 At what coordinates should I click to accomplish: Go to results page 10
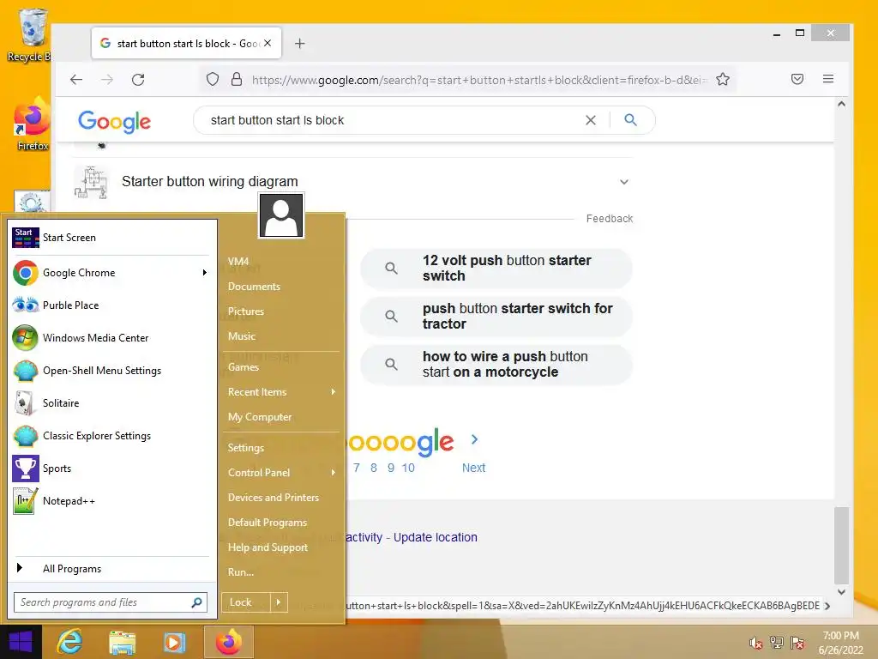[408, 468]
